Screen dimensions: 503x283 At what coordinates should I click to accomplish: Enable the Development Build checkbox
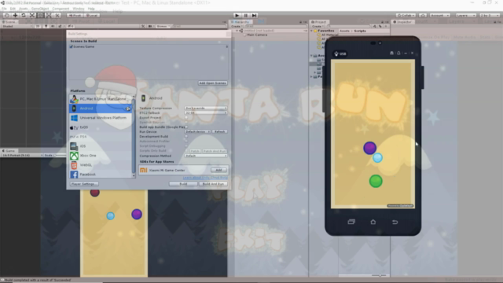(186, 136)
